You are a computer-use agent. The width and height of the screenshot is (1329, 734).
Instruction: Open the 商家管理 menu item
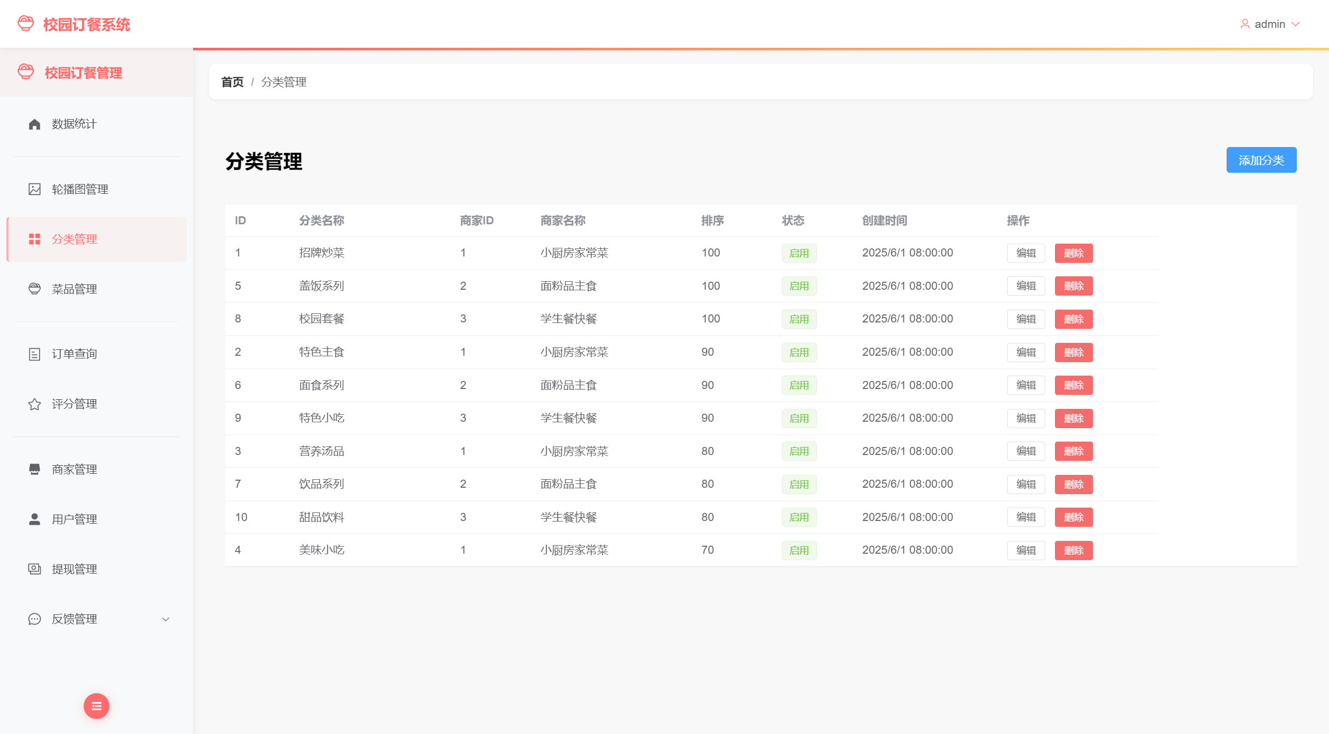coord(75,469)
